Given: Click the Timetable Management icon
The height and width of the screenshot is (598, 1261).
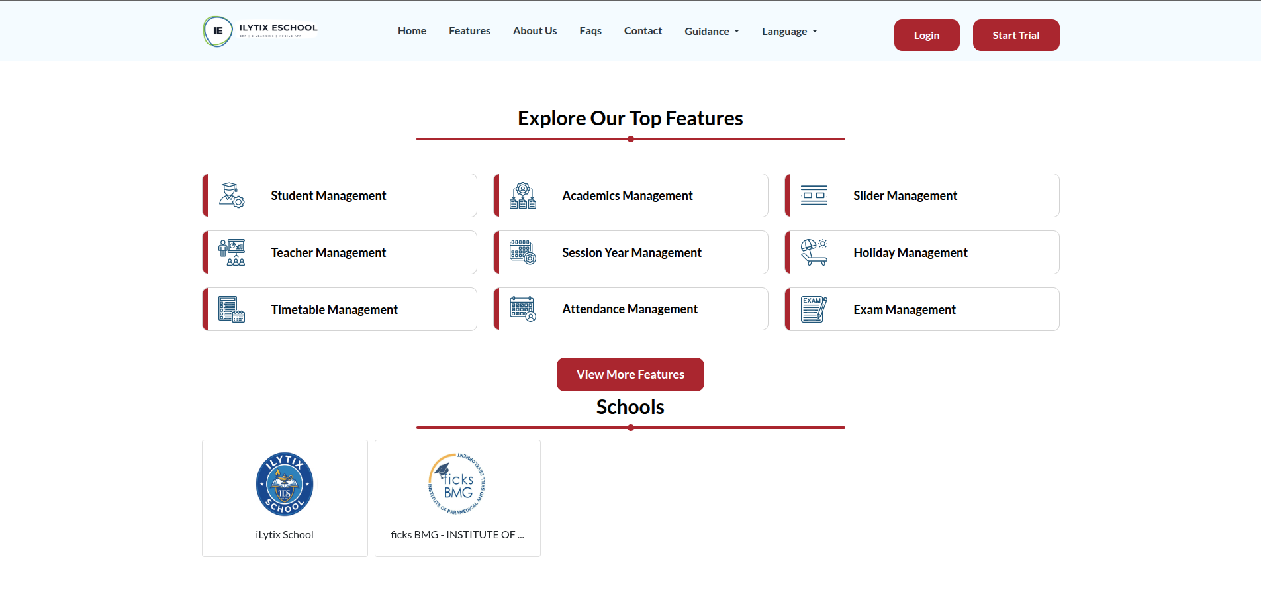Looking at the screenshot, I should click(x=232, y=309).
